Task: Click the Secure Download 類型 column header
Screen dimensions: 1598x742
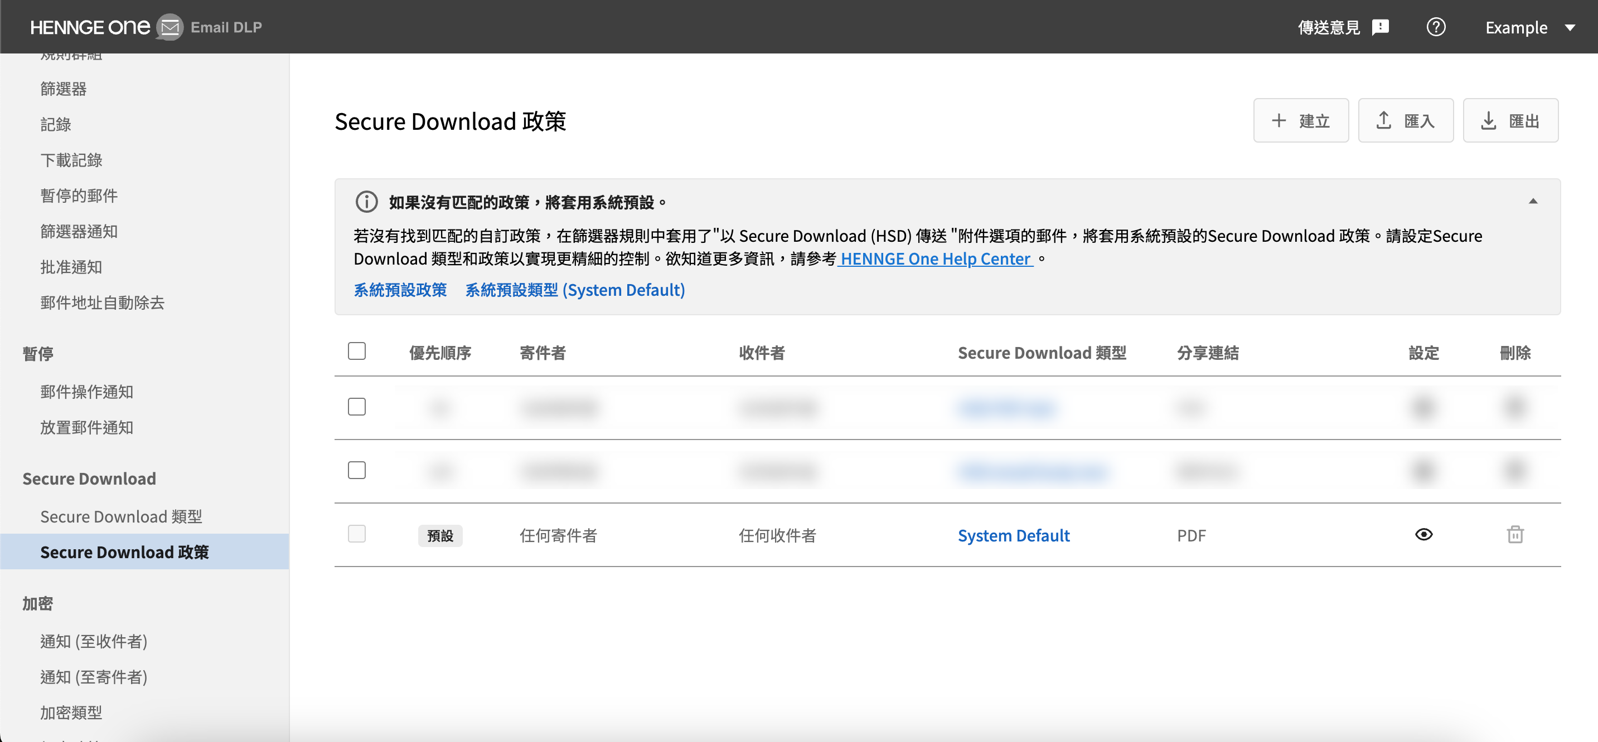Action: (x=1042, y=353)
